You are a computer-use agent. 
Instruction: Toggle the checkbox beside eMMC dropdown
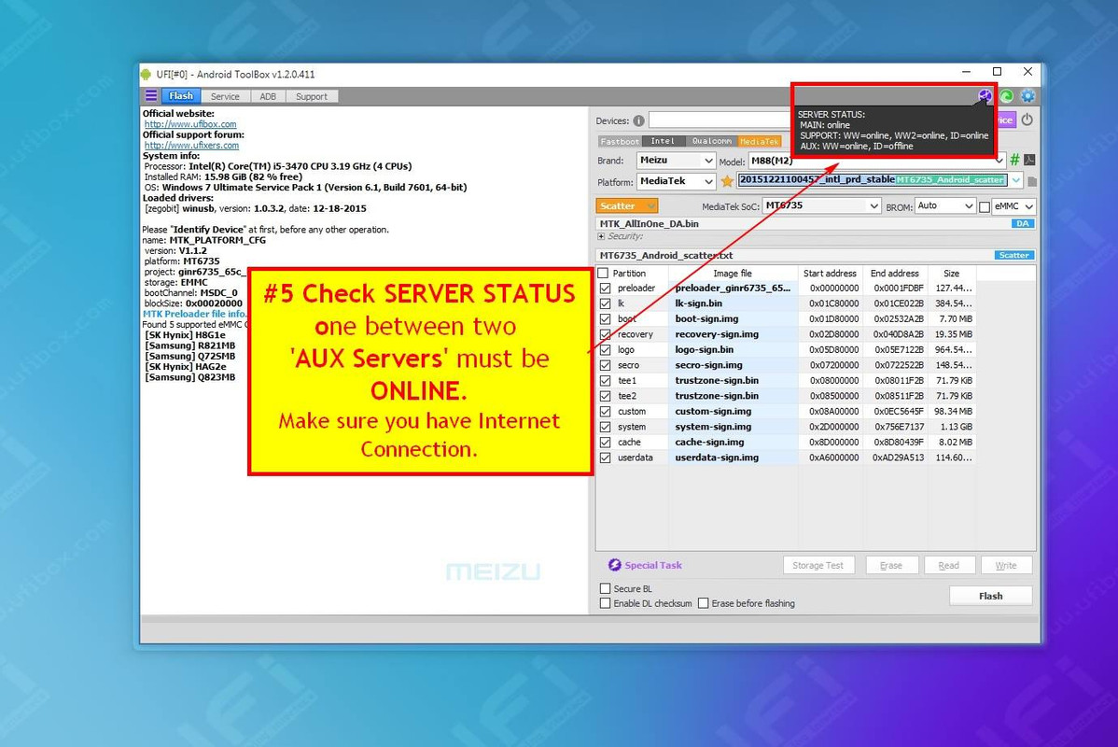[984, 207]
